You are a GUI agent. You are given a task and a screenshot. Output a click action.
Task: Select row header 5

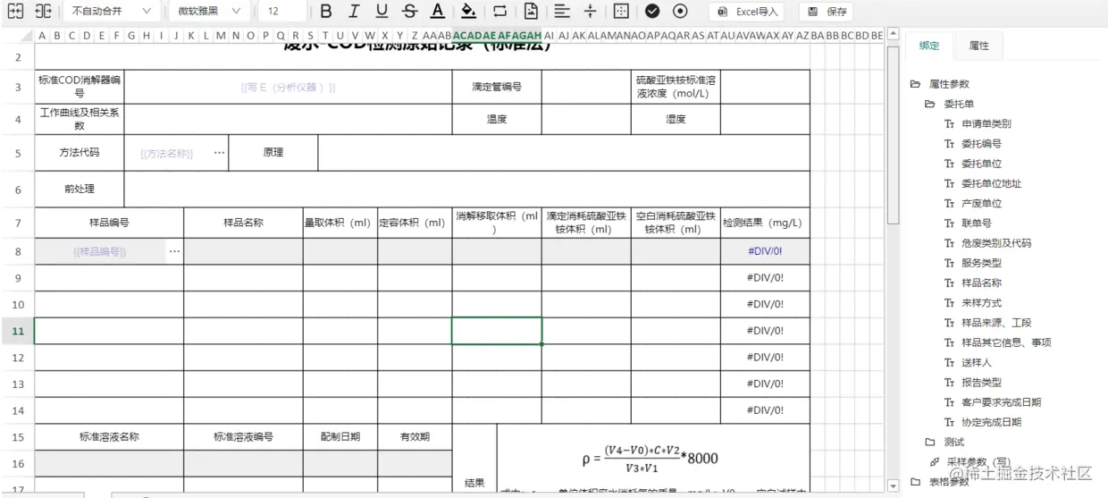point(17,153)
